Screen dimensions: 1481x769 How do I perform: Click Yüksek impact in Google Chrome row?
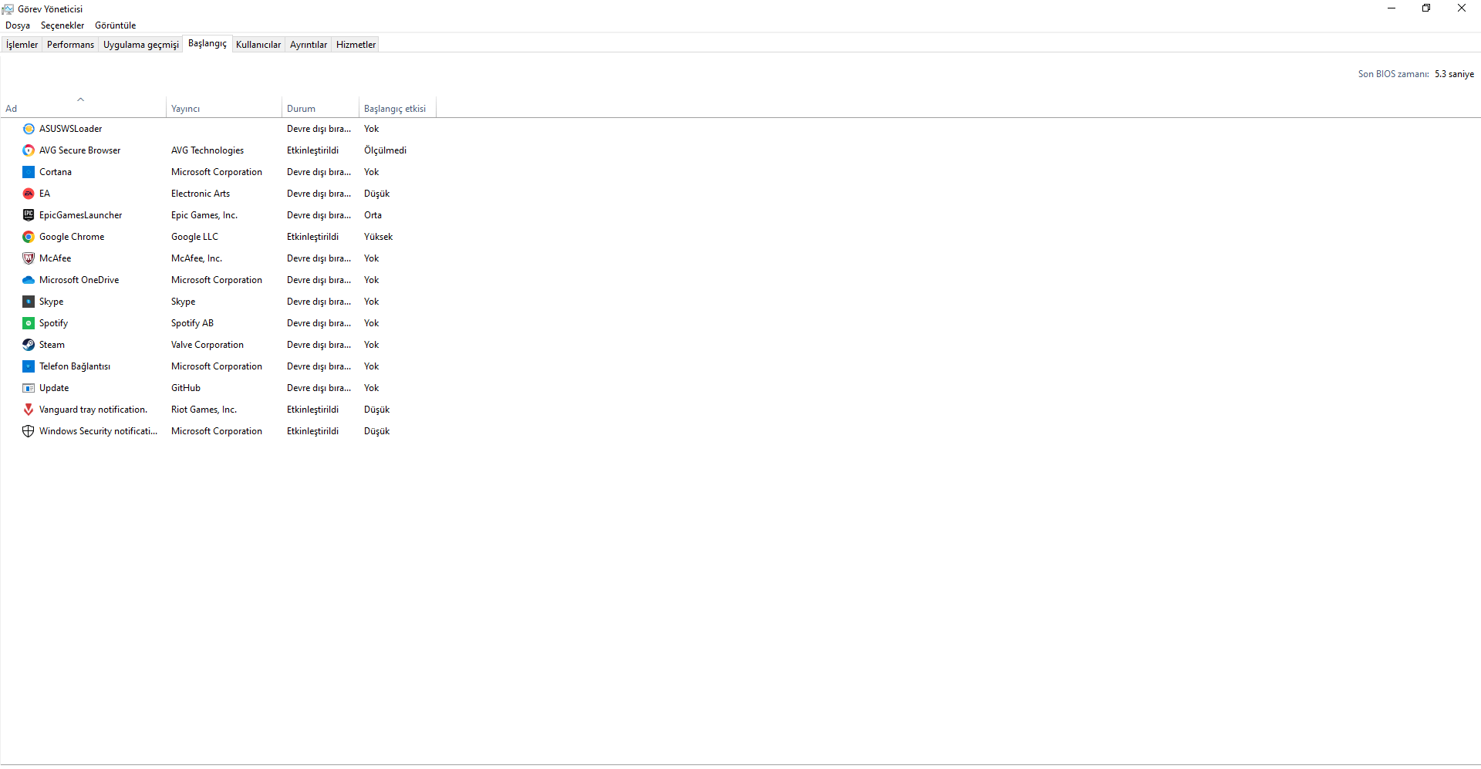379,237
